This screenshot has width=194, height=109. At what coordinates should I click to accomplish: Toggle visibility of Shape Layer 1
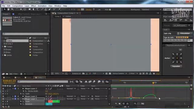[x=3, y=99]
